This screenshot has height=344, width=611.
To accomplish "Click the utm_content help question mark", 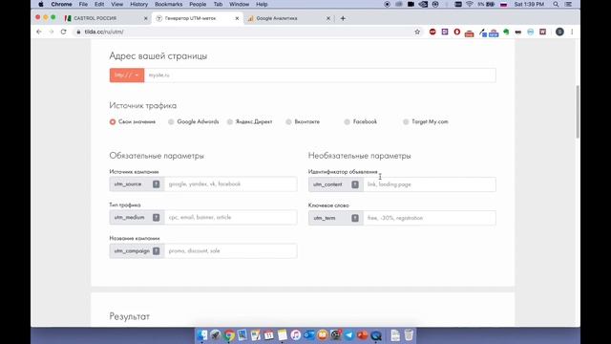I will coord(355,184).
